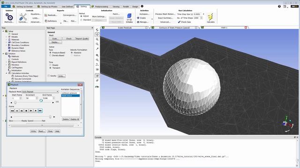Screen dimensions: 300x168
Task: Open the Setting Up Domain tab
Action: [x=22, y=7]
